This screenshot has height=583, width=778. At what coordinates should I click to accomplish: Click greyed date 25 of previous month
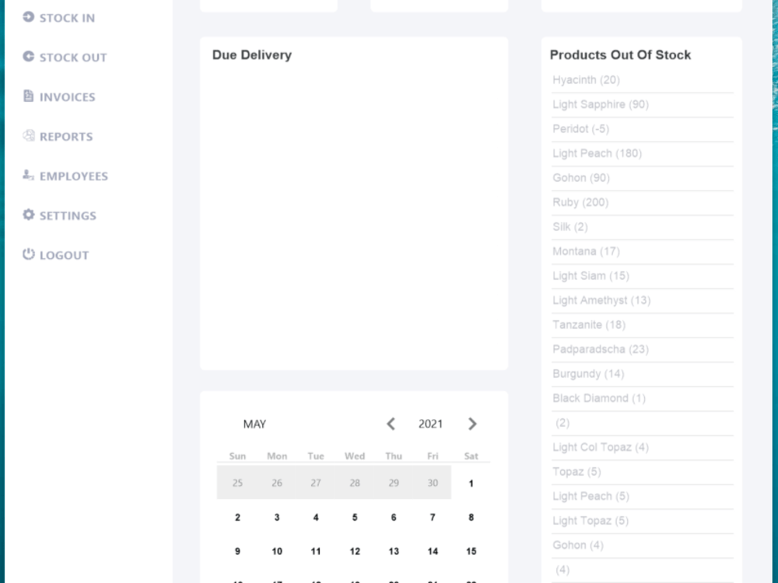pyautogui.click(x=237, y=483)
